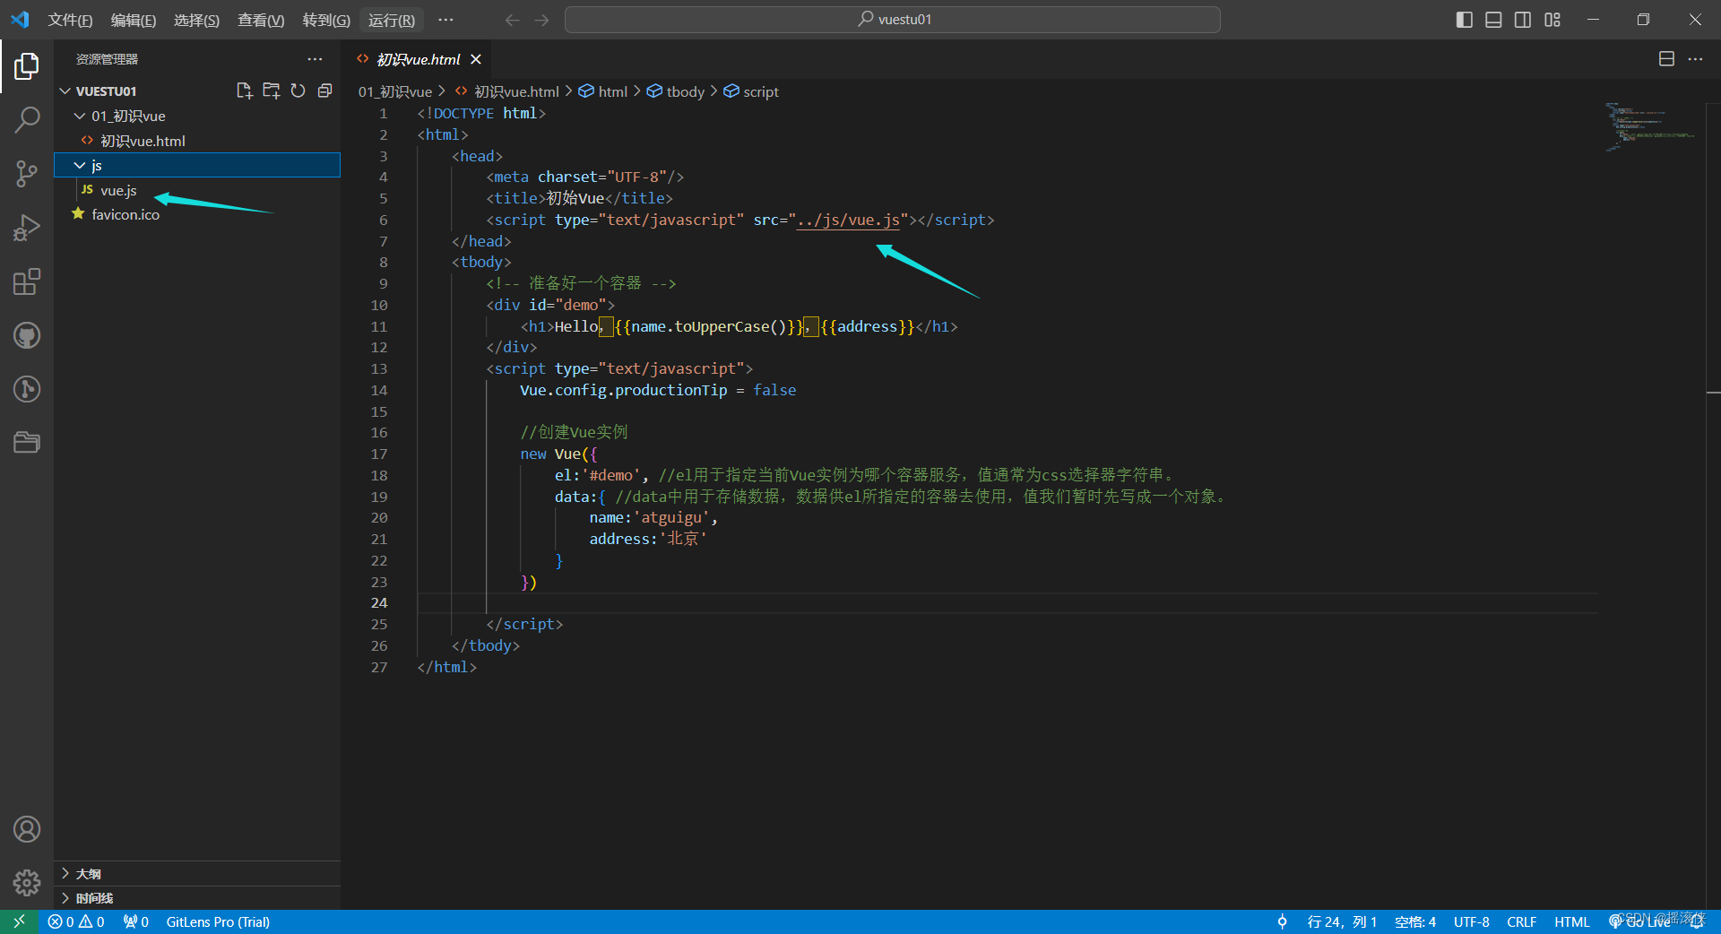Open script breadcrumb dropdown
The image size is (1721, 934).
click(751, 91)
